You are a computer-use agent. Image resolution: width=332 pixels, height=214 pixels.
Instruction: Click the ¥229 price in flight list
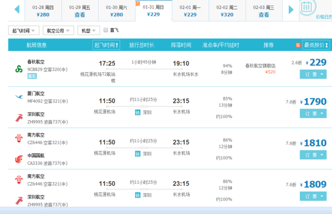click(316, 62)
